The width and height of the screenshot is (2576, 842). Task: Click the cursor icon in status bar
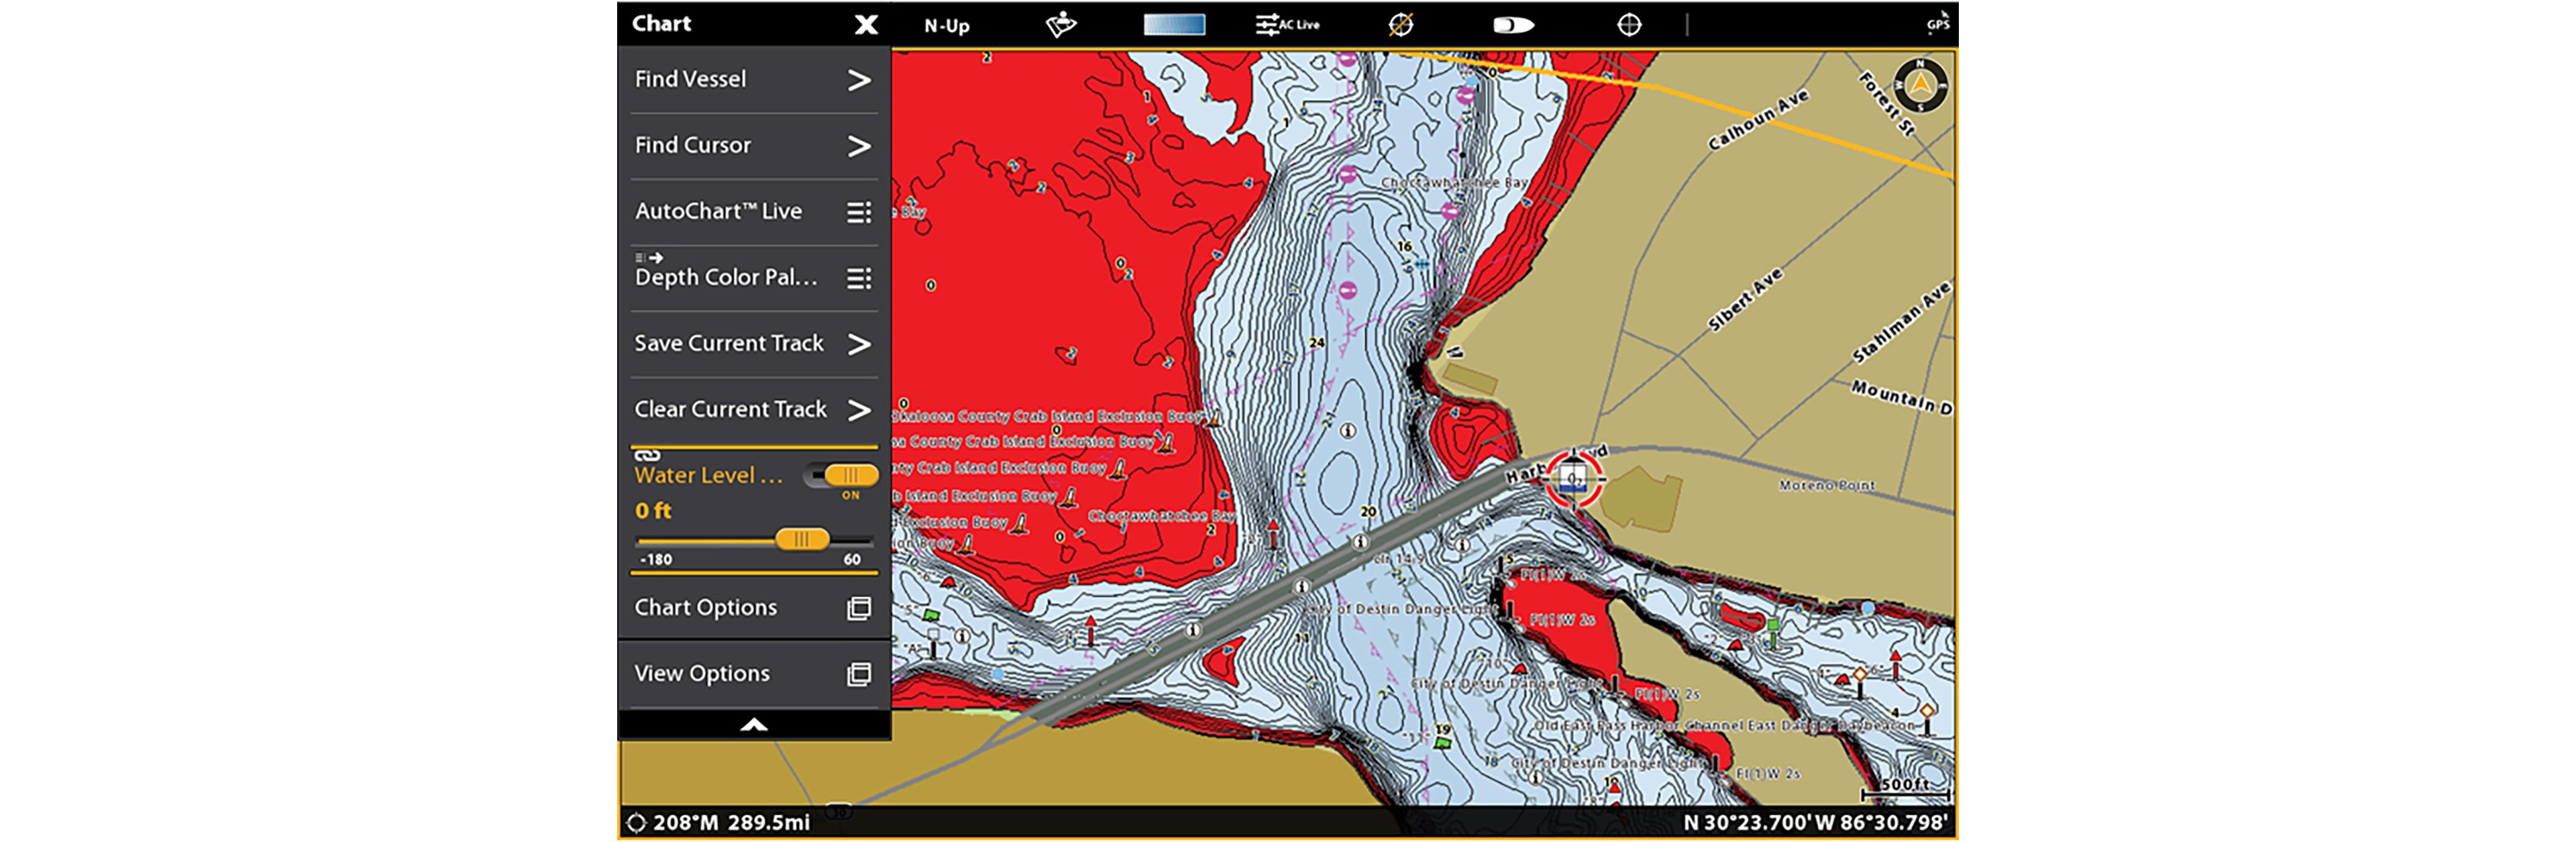pos(636,823)
